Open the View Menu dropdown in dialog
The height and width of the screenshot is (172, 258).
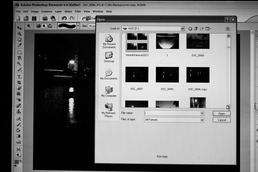[x=208, y=29]
